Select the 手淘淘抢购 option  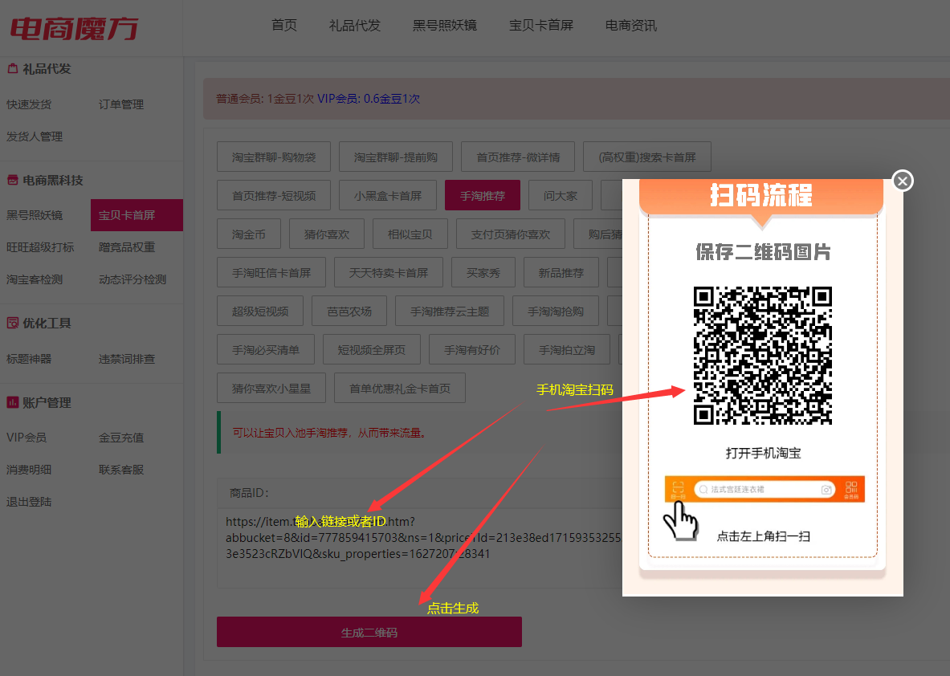pos(556,312)
